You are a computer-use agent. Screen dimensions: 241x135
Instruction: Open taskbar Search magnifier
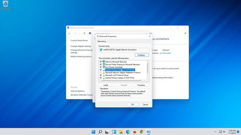(100, 132)
